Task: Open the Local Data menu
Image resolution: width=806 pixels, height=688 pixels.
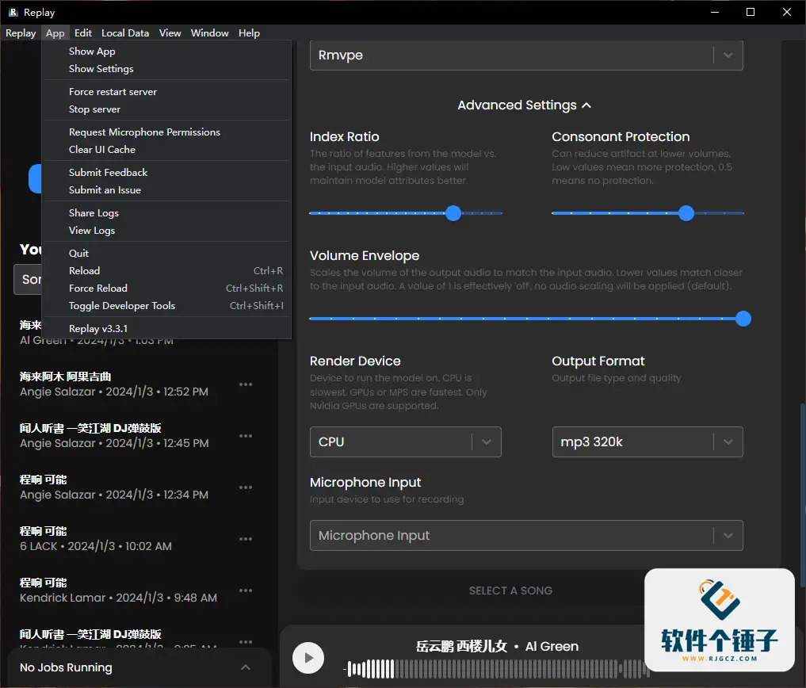Action: 125,33
